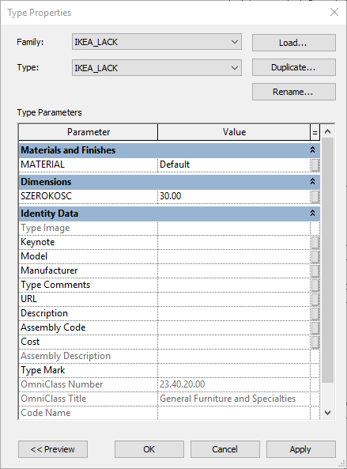Screen dimensions: 347x469
Task: Click the Type Image parameter label
Action: (x=45, y=228)
